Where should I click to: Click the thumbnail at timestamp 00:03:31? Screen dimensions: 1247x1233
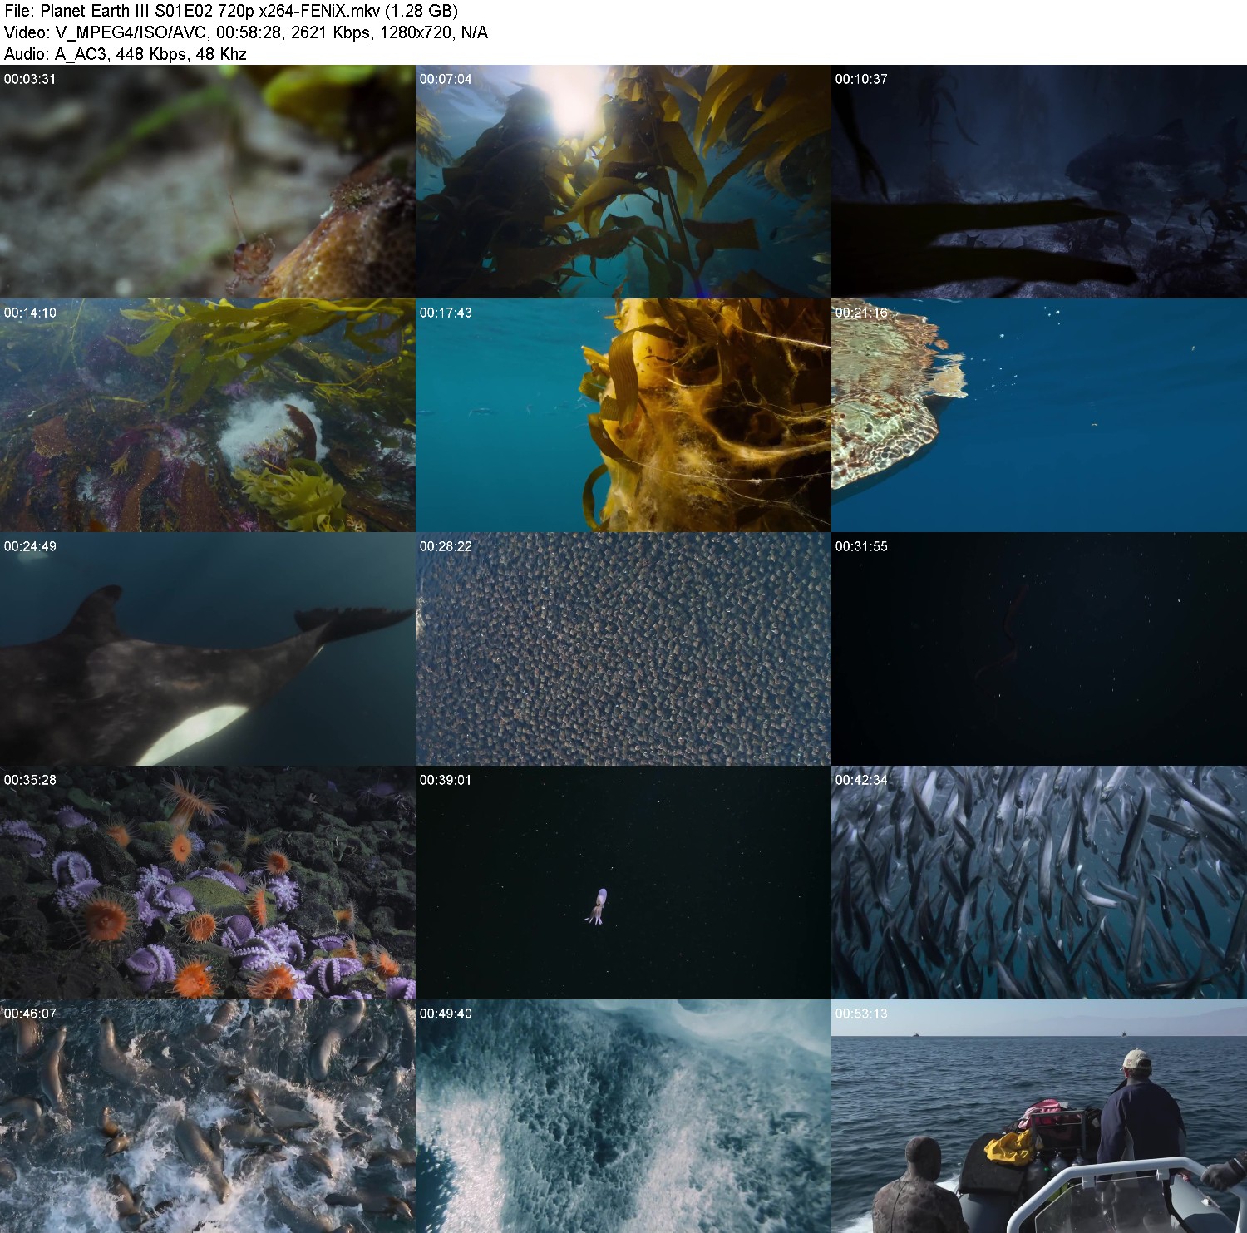tap(208, 181)
